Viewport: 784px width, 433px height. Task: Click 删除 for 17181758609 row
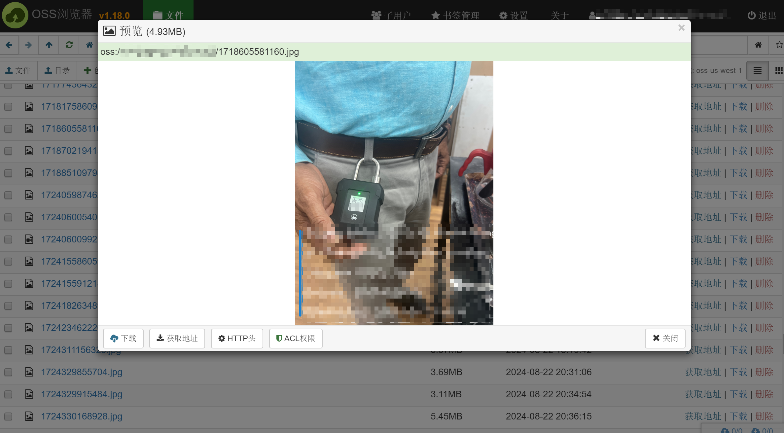click(x=764, y=106)
